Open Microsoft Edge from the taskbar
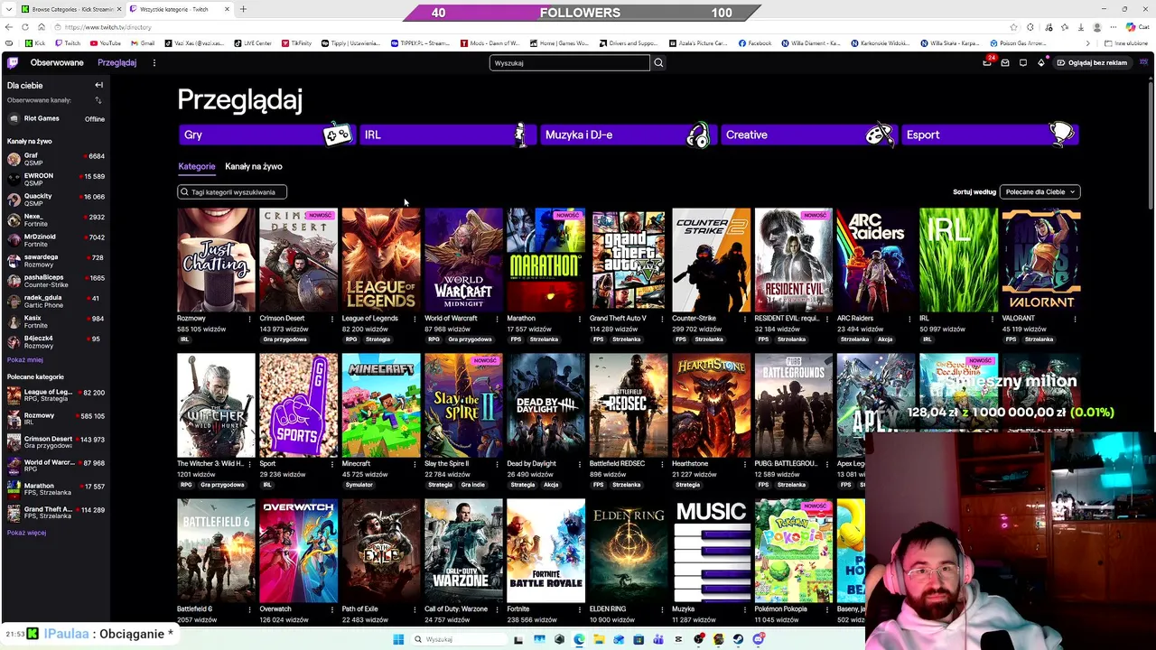Viewport: 1156px width, 650px height. point(579,639)
